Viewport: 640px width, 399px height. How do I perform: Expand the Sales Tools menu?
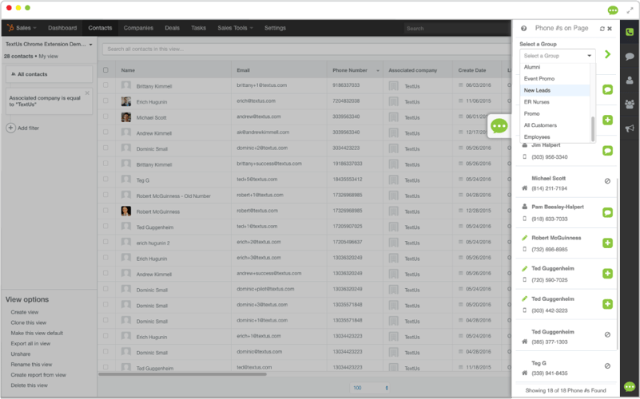(235, 28)
